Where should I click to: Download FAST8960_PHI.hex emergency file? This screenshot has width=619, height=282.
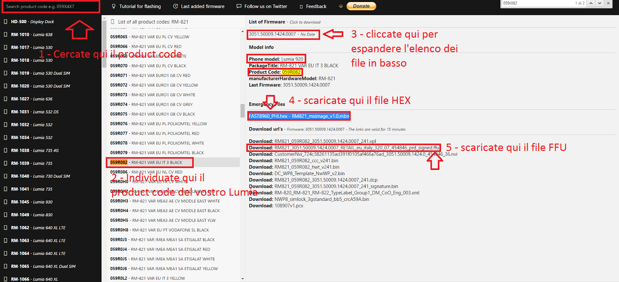click(299, 116)
